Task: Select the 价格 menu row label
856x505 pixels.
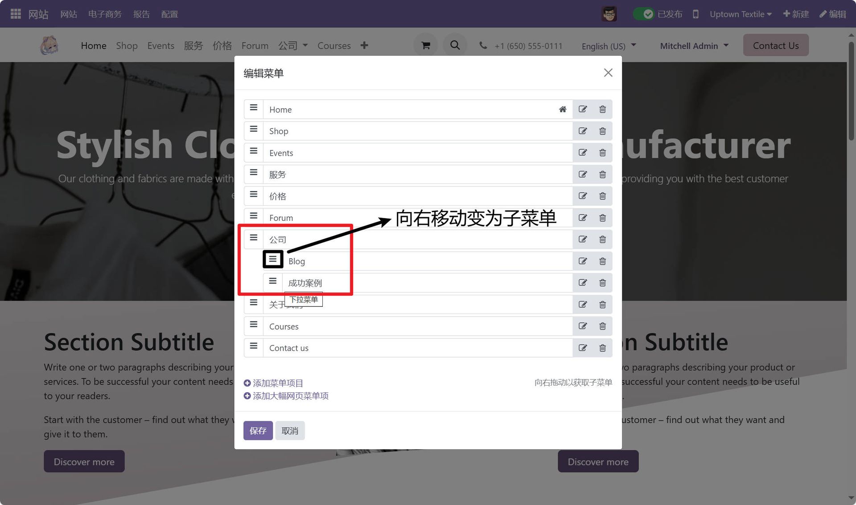Action: pos(278,196)
